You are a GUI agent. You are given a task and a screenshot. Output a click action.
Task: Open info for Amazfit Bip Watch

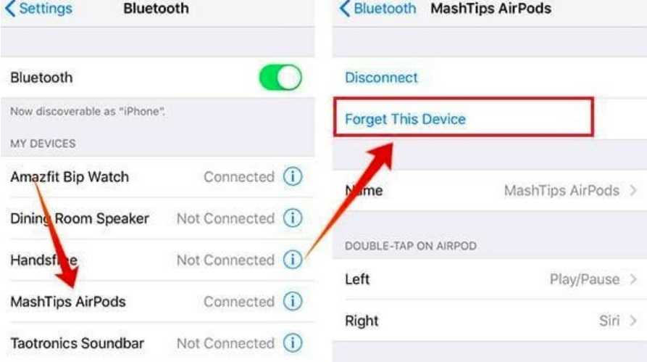coord(293,177)
